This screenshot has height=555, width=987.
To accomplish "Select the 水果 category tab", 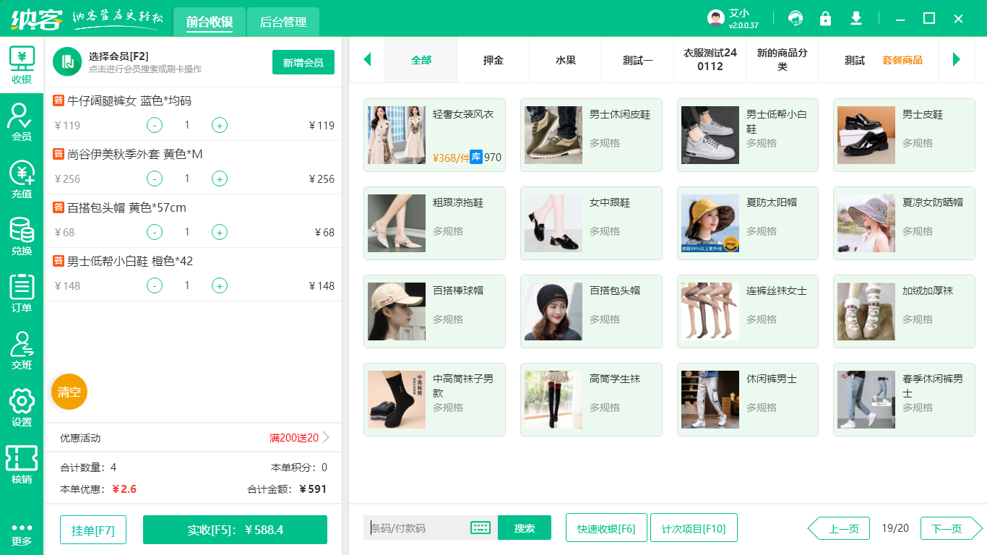I will pyautogui.click(x=566, y=60).
